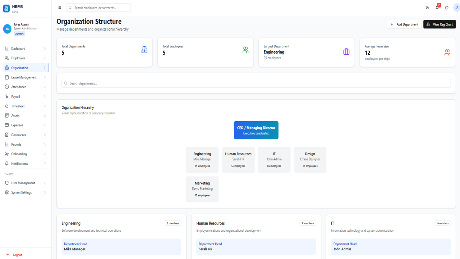Expand the Timesheet menu chevron
Viewport: 460px width, 259px height.
click(45, 106)
